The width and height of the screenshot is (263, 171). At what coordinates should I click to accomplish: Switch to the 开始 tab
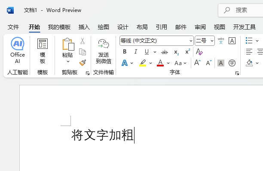point(34,27)
